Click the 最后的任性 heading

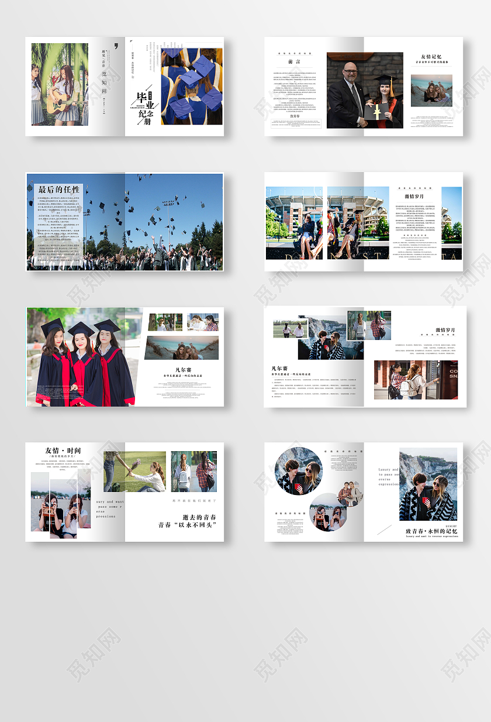[x=58, y=190]
